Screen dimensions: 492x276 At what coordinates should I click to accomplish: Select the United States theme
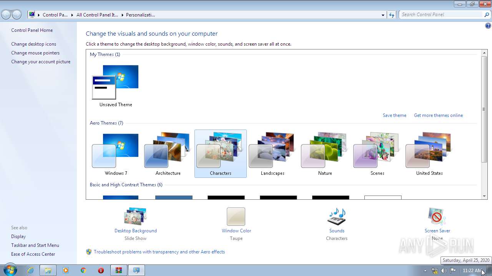point(429,153)
